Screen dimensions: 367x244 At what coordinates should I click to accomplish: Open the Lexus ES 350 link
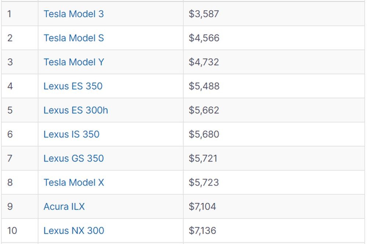(73, 86)
